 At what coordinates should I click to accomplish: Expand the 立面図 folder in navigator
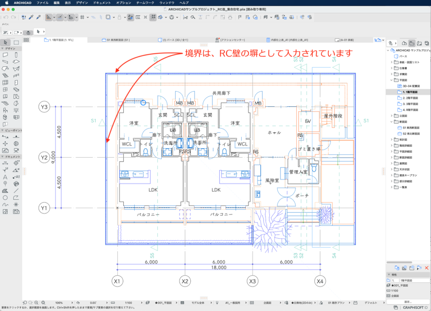click(x=391, y=116)
